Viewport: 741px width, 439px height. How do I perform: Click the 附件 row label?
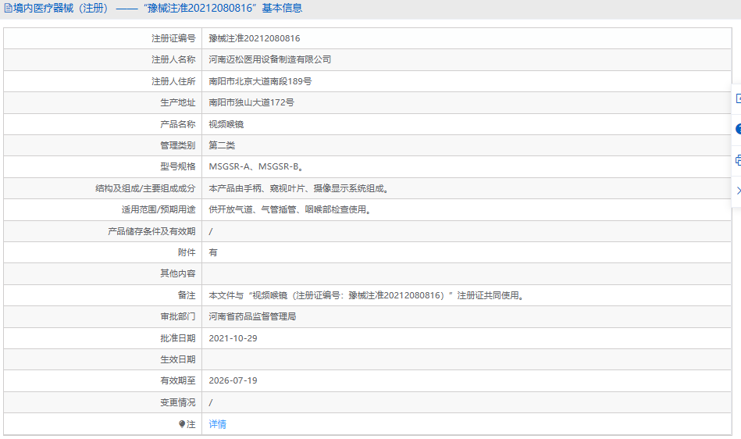[187, 253]
